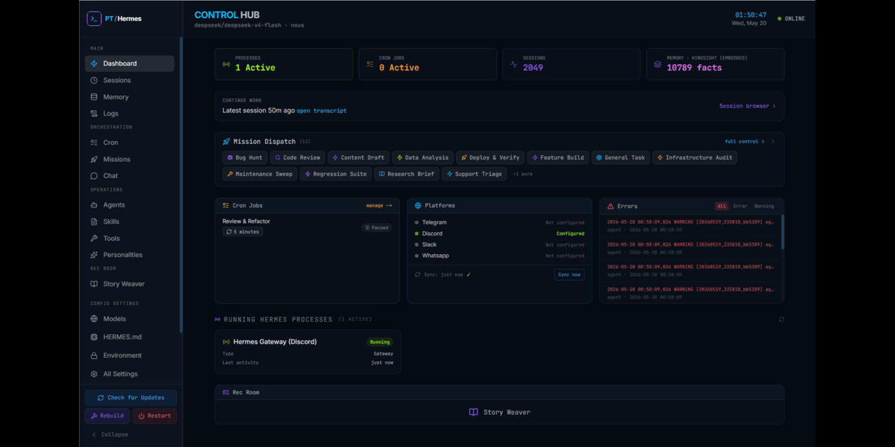Select the Agents robot icon in sidebar
This screenshot has height=447, width=895.
(94, 205)
